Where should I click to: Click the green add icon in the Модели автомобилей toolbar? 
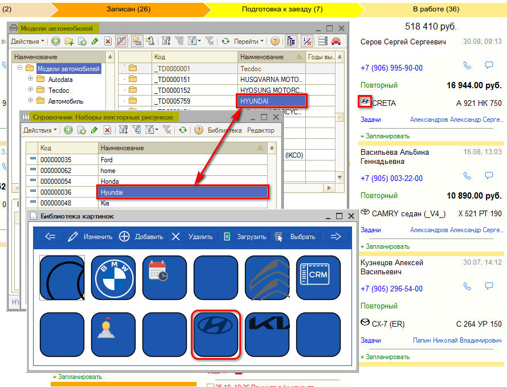[x=55, y=41]
